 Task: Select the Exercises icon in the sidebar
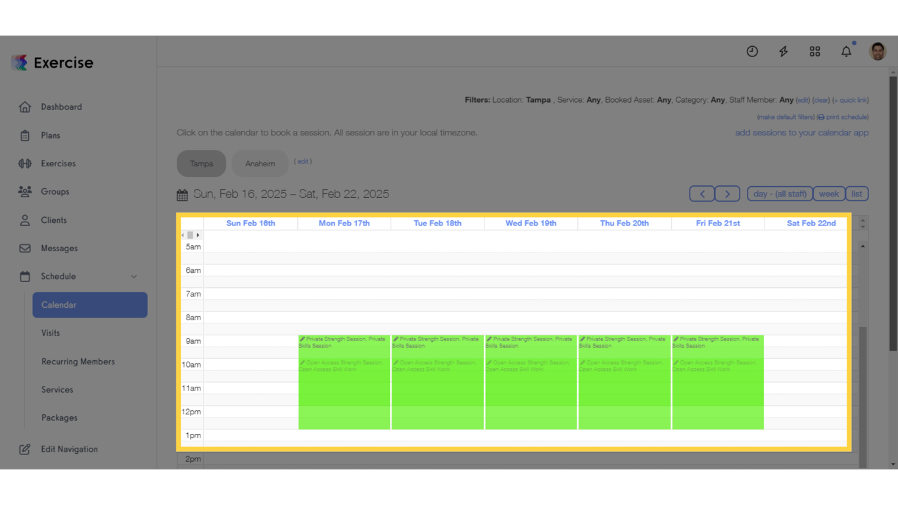click(24, 163)
